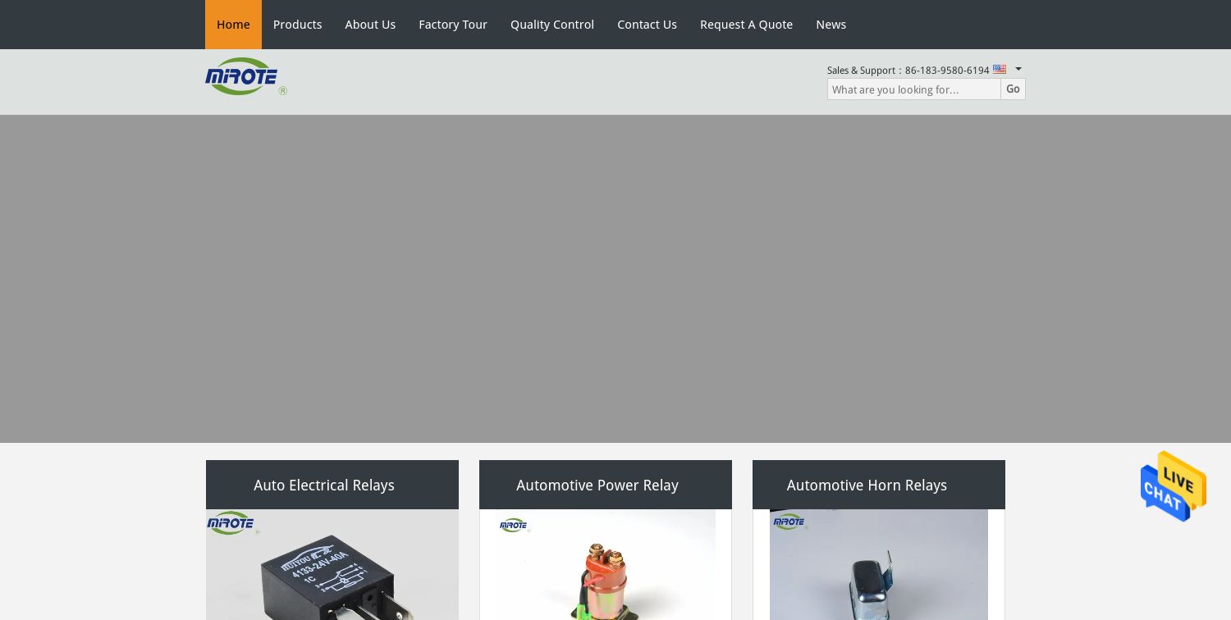
Task: Click the MIROTE watermark on the relay image
Action: pos(232,523)
